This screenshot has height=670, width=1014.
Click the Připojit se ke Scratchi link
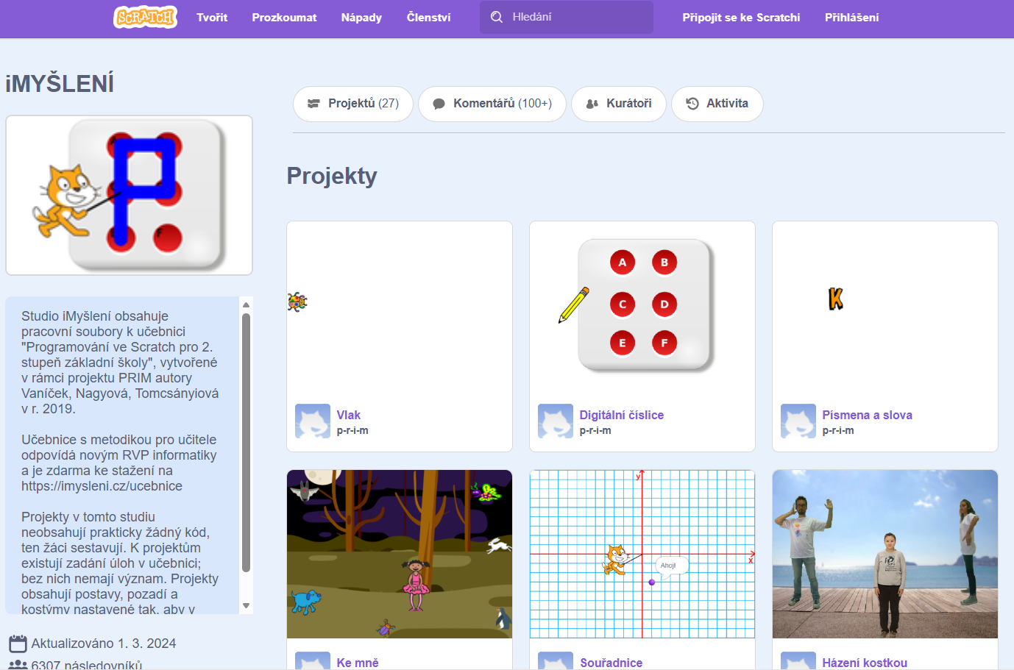(741, 18)
